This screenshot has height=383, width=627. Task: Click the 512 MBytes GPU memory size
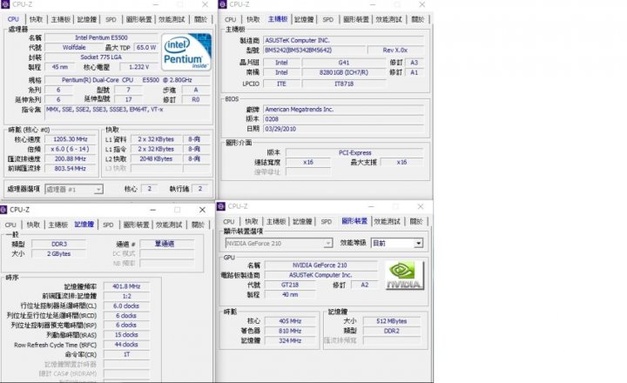pyautogui.click(x=392, y=321)
